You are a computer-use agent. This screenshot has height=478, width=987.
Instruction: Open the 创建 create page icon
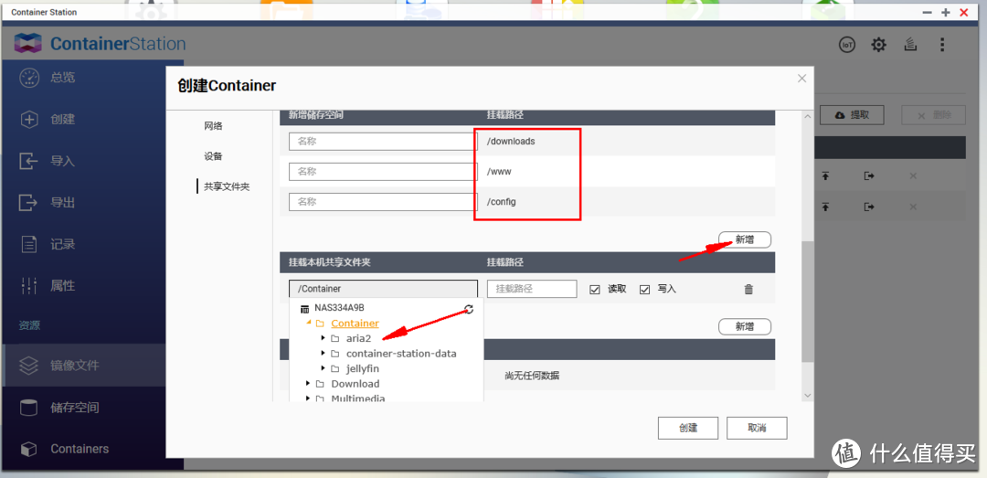click(29, 120)
